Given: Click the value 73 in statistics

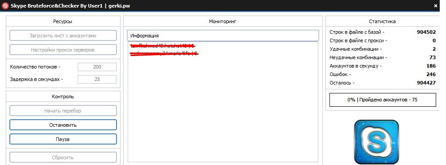Looking at the screenshot, I should (433, 57).
